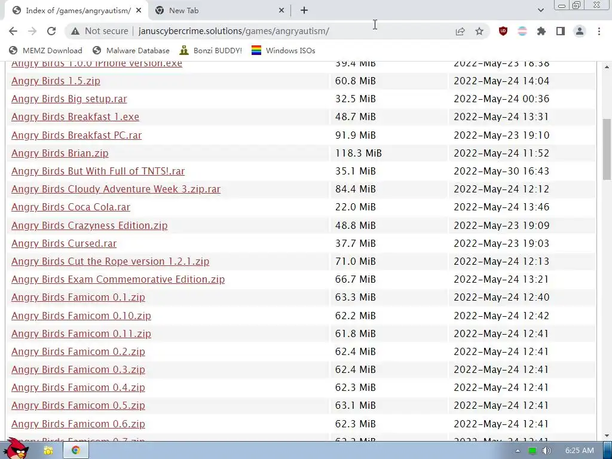Screen dimensions: 612x459
Task: Open Angry Birds Famicom 0.6.zip link
Action: coord(78,424)
